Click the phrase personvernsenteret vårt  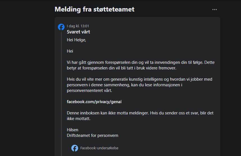click(89, 91)
